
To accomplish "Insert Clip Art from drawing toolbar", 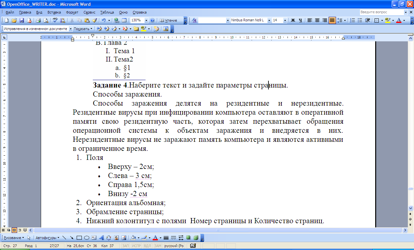I will [116, 238].
